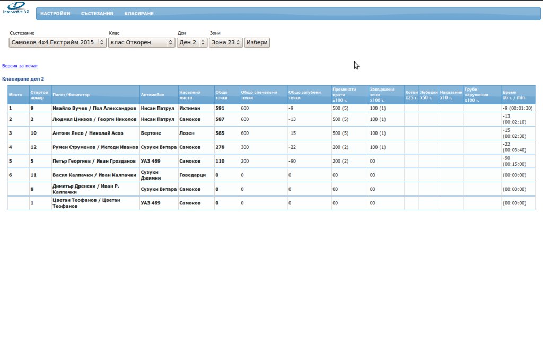Click the Автомобил column header
The image size is (543, 339).
pyautogui.click(x=153, y=95)
